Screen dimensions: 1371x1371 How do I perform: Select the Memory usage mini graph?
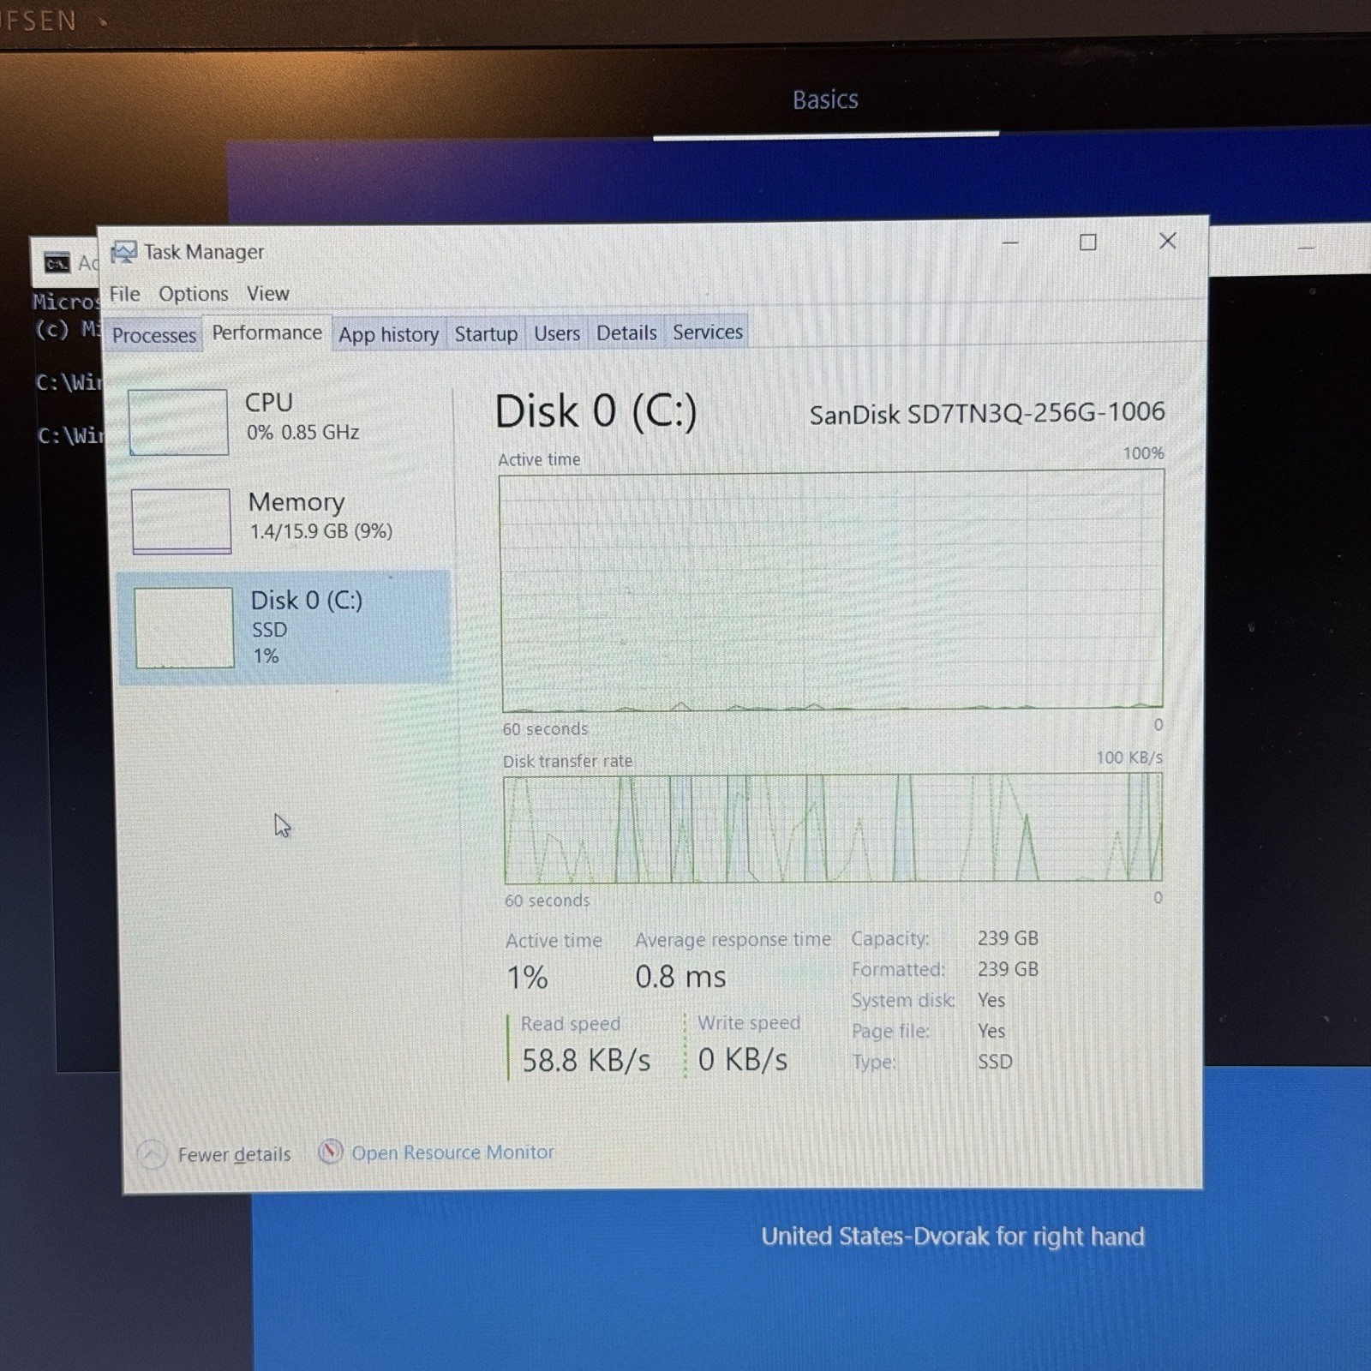pos(181,521)
